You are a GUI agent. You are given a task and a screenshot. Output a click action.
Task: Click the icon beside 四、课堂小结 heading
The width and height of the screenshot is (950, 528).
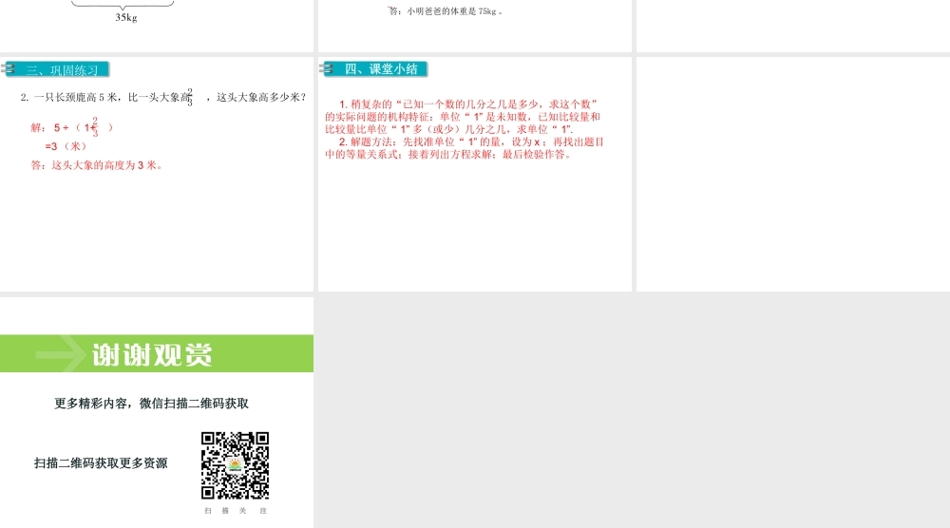[329, 68]
